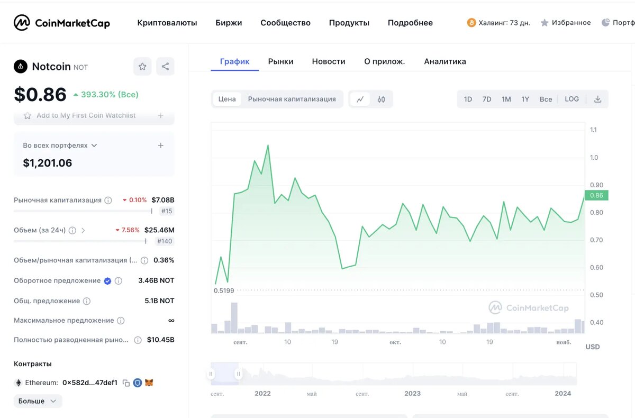The width and height of the screenshot is (635, 418).
Task: Switch to the candlestick chart icon
Action: (381, 99)
